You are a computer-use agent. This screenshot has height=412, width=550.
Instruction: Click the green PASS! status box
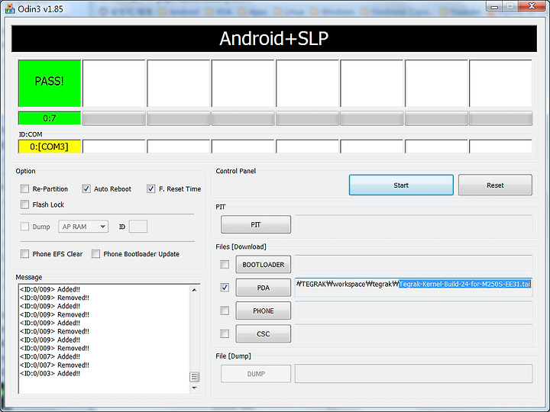(x=50, y=83)
